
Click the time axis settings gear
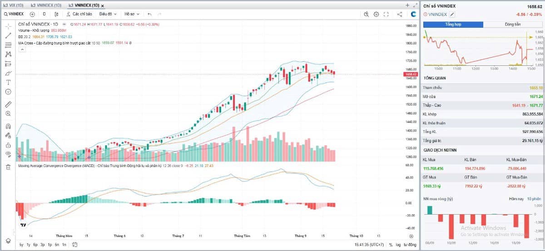(x=411, y=236)
